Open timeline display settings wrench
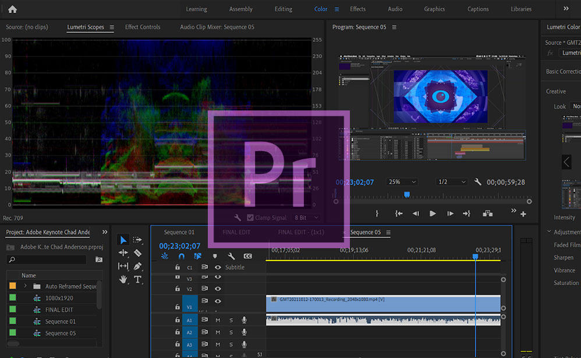The height and width of the screenshot is (358, 581). tap(231, 256)
